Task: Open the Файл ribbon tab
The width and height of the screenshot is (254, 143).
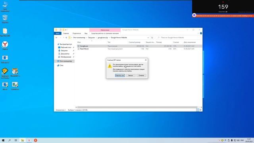Action: [58, 33]
